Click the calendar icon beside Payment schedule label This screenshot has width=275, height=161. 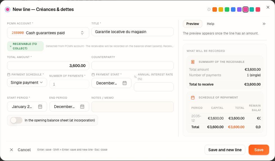tap(9, 75)
